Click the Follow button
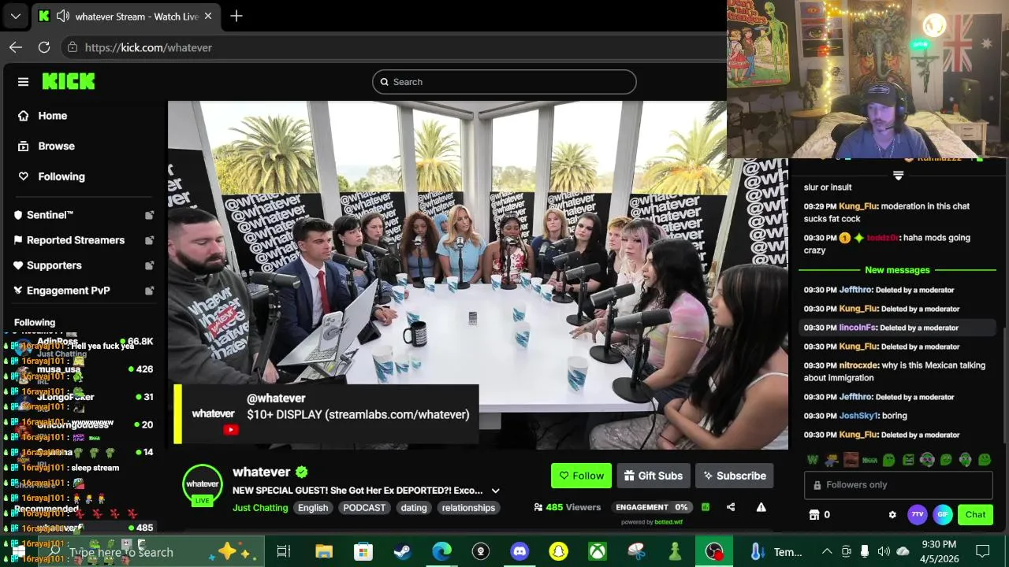 click(581, 476)
